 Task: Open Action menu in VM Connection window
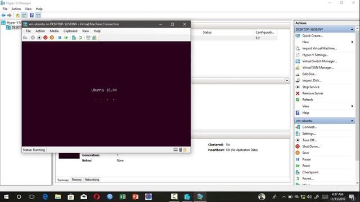click(x=40, y=31)
